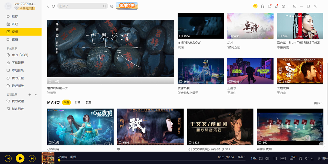
Task: Toggle the repeat play mode icon
Action: [x=261, y=158]
